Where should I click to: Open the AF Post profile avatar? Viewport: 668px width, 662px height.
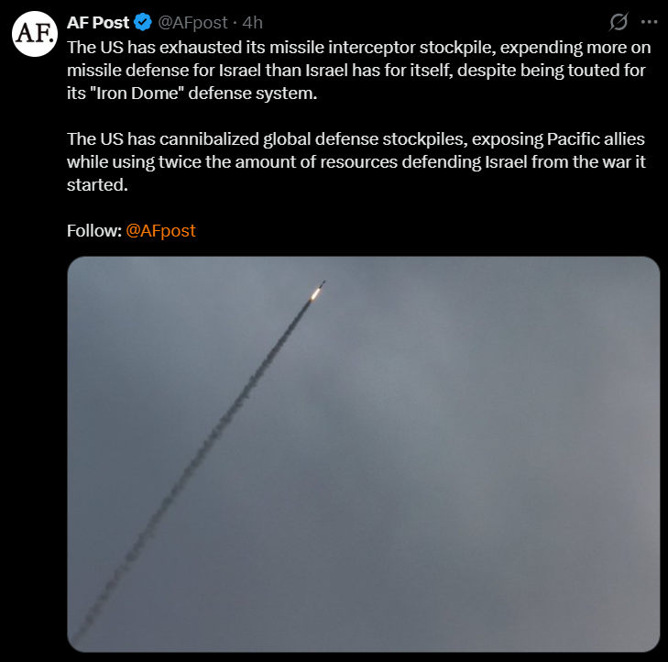click(x=35, y=34)
